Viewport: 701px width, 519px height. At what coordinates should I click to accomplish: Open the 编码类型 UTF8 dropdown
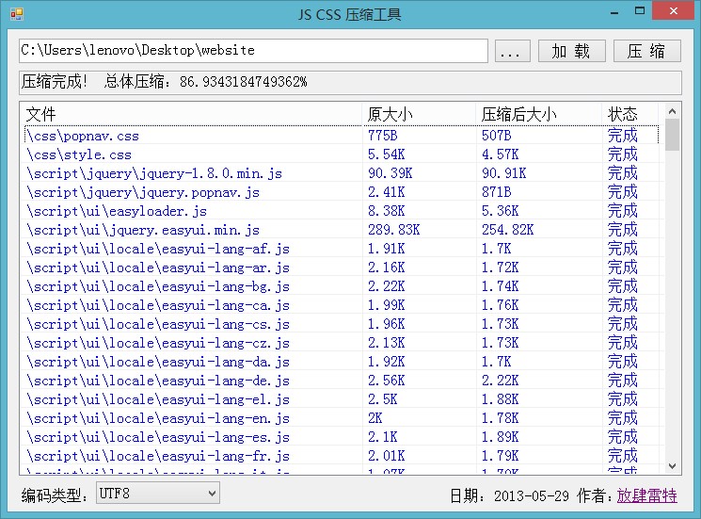click(x=157, y=493)
